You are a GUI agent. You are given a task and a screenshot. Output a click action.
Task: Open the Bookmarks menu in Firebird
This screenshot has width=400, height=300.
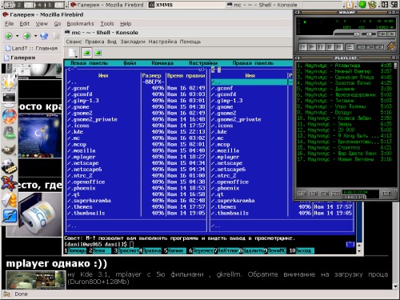click(80, 24)
